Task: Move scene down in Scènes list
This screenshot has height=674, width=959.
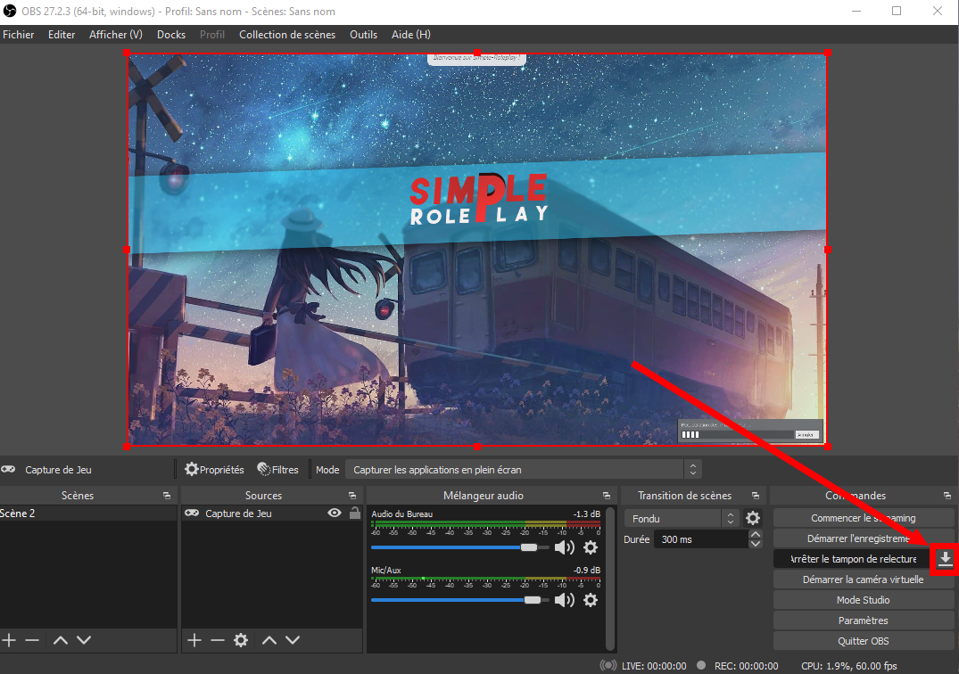Action: click(84, 640)
